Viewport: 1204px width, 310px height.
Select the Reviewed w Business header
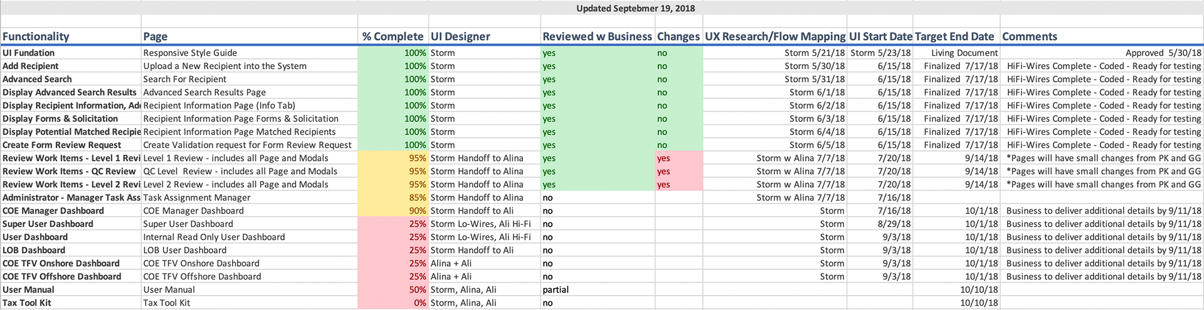click(x=598, y=36)
